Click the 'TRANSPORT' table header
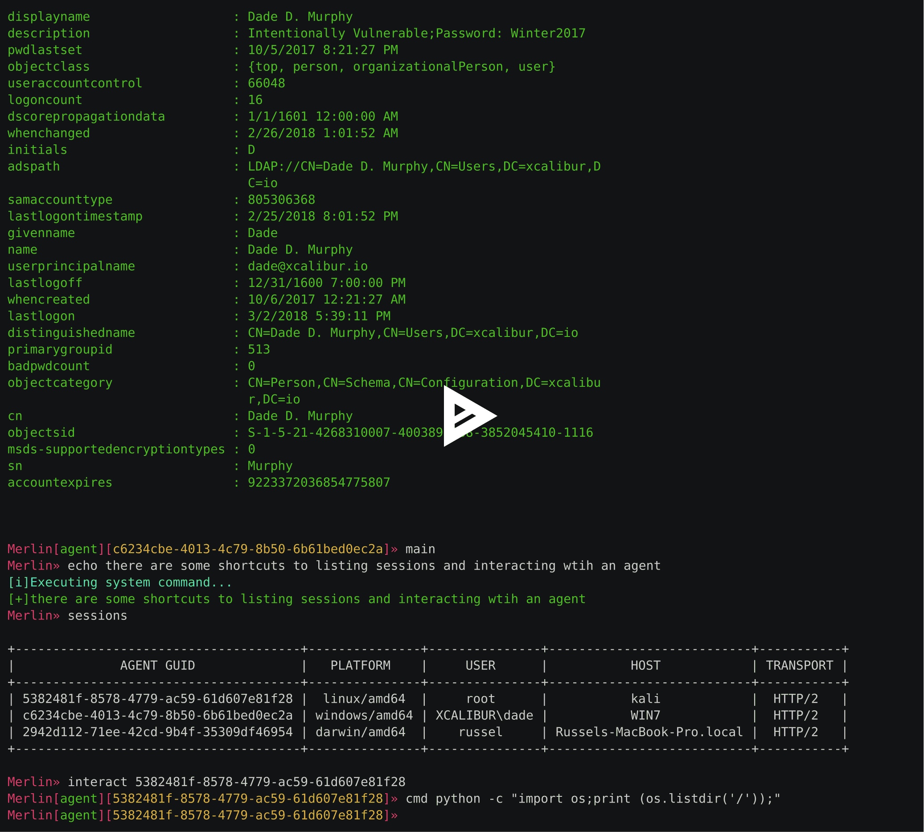Image resolution: width=924 pixels, height=832 pixels. point(799,666)
